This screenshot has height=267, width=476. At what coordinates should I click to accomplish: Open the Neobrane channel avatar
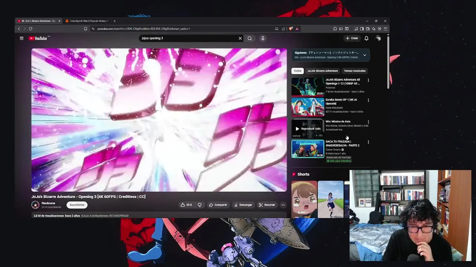[35, 205]
